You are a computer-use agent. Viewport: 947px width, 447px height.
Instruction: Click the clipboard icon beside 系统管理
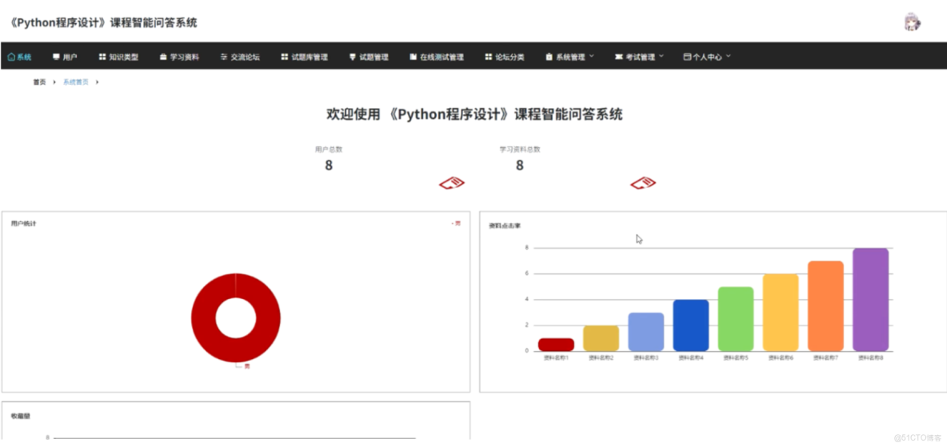click(549, 58)
